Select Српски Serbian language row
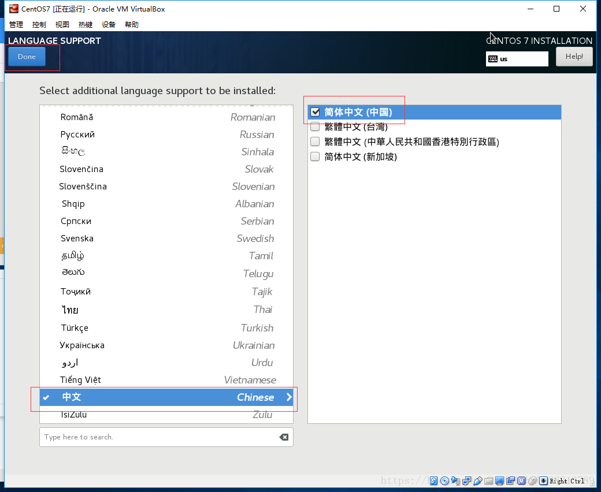 [166, 221]
